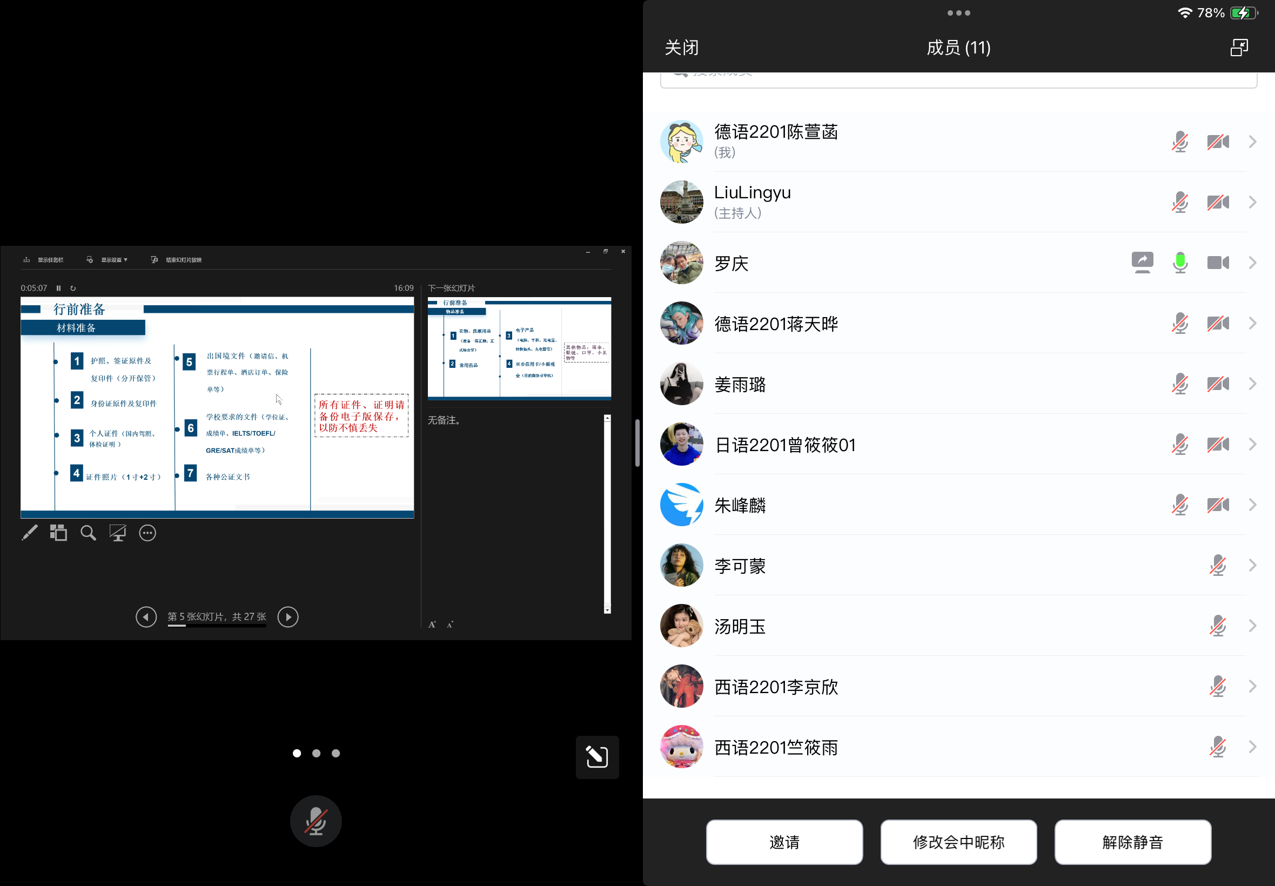Toggle the large microphone mute button
1275x886 pixels.
coord(316,821)
